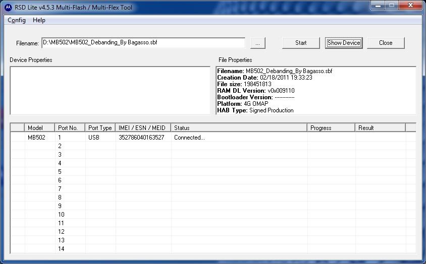Screen dimensions: 426x264
Task: Click the Platform 4G OMAP line
Action: click(x=243, y=104)
